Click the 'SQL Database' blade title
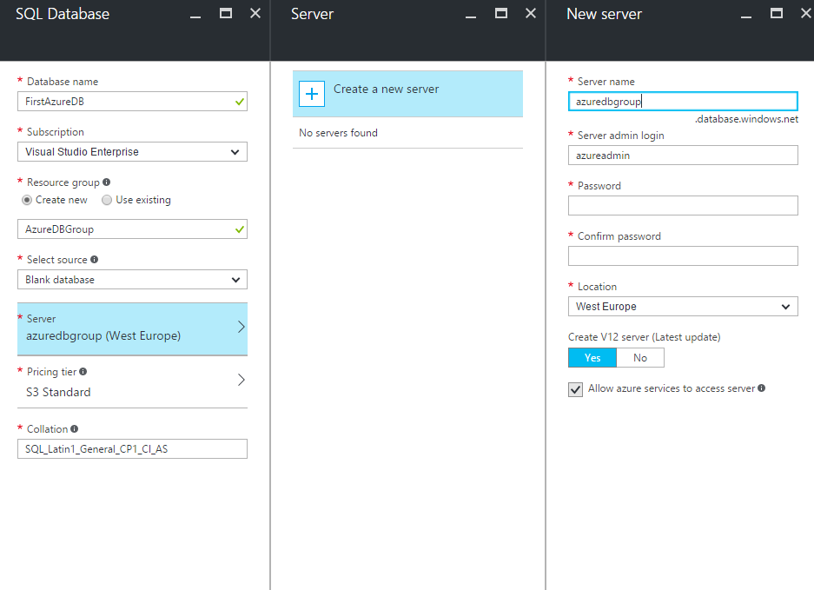This screenshot has height=590, width=814. point(63,14)
